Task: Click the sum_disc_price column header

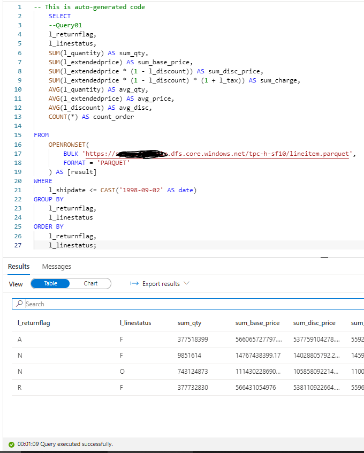Action: click(314, 323)
